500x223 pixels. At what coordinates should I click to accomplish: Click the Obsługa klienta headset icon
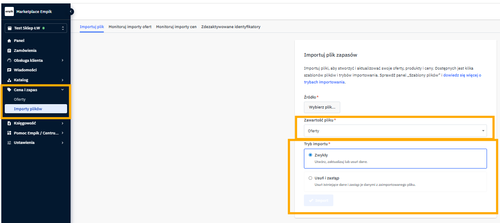pyautogui.click(x=9, y=61)
